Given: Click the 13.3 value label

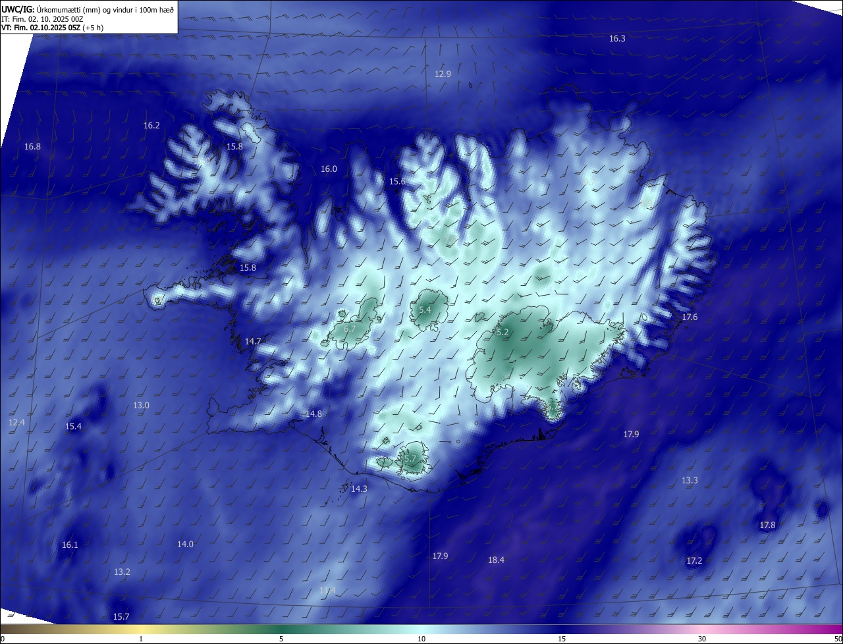Looking at the screenshot, I should click(x=690, y=481).
